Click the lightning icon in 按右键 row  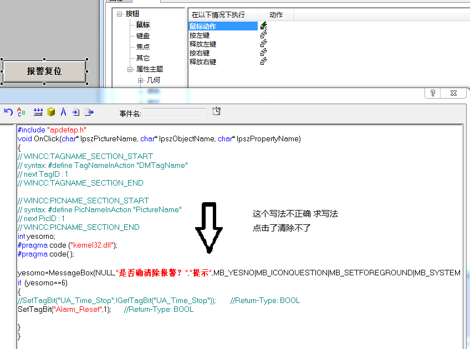click(263, 53)
